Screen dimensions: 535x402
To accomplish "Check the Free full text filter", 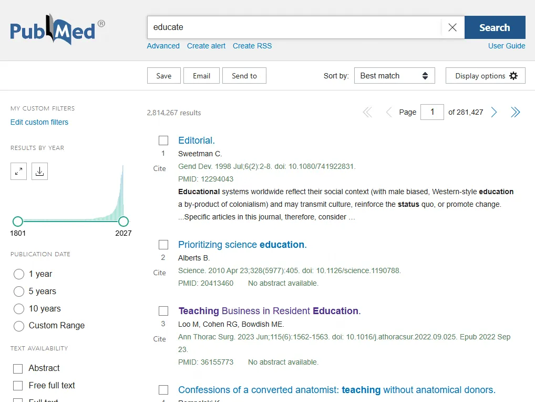I will [18, 386].
